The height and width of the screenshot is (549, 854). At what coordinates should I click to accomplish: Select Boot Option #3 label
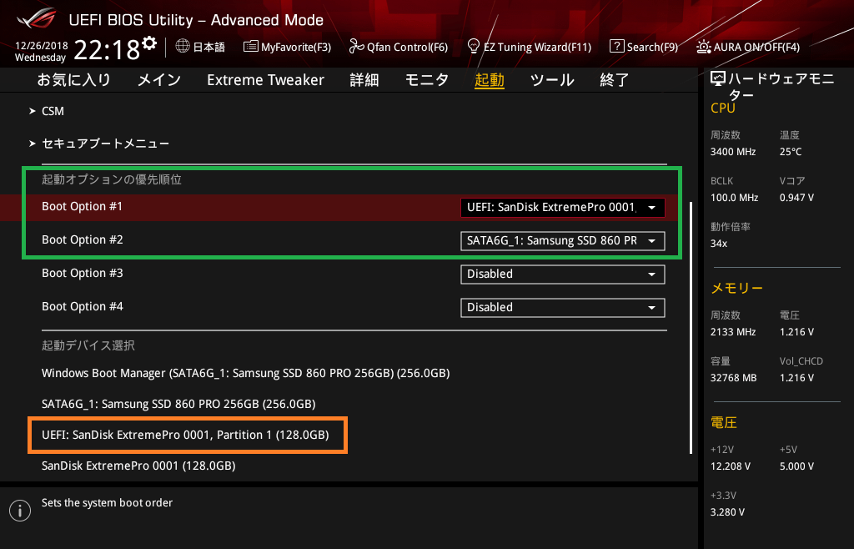(x=83, y=273)
